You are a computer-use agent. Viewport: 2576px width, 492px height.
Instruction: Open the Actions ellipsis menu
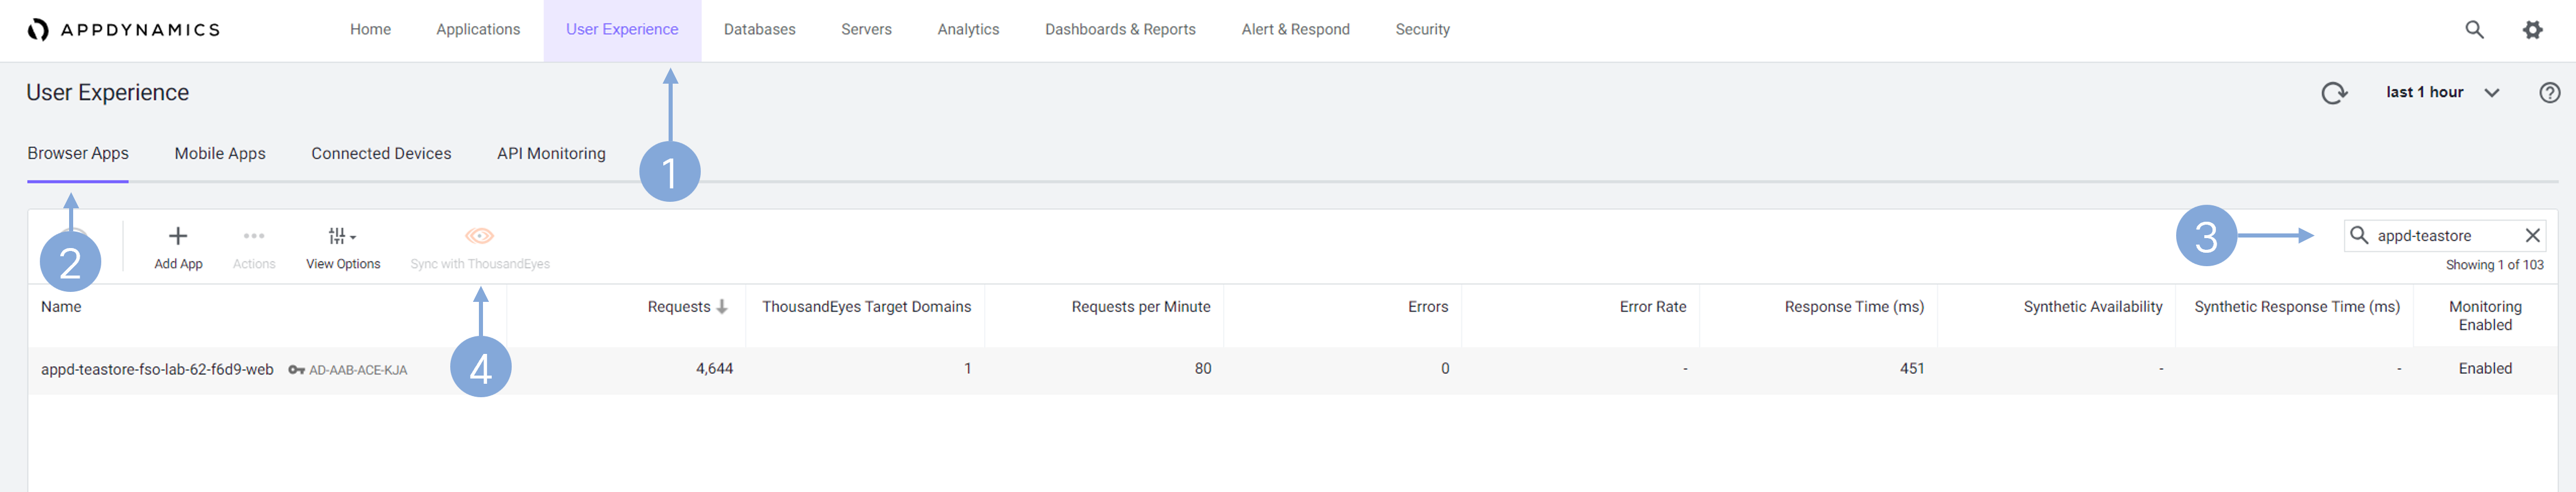[254, 237]
